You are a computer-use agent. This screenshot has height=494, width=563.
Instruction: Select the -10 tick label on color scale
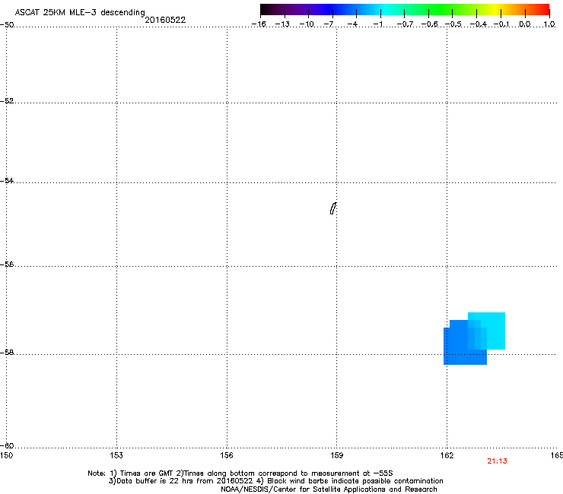click(307, 24)
